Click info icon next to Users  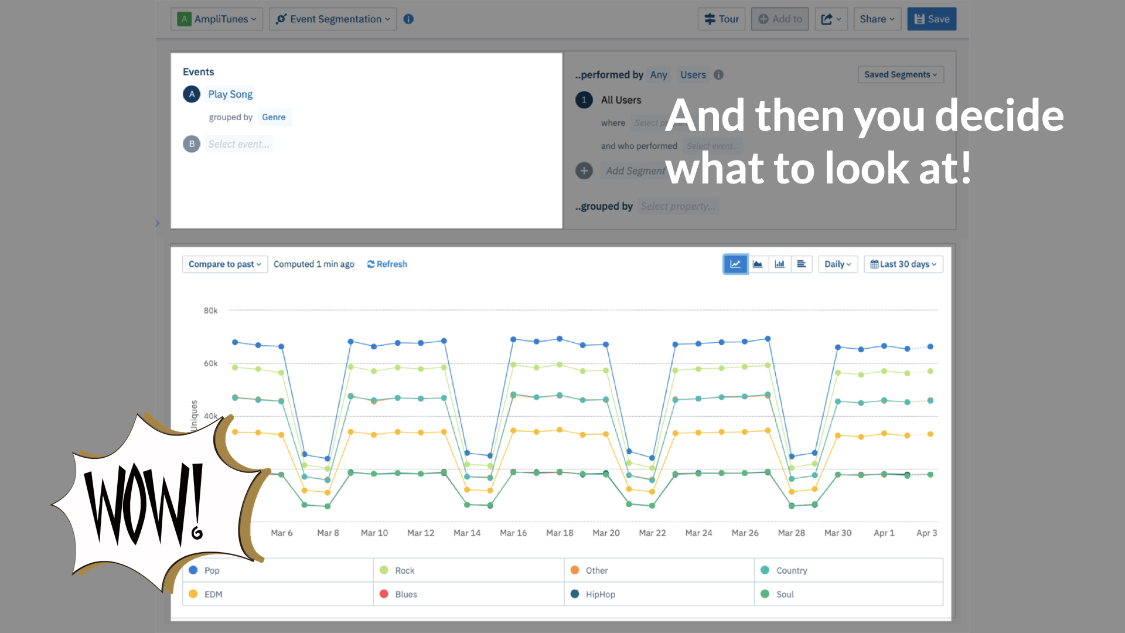pyautogui.click(x=719, y=75)
